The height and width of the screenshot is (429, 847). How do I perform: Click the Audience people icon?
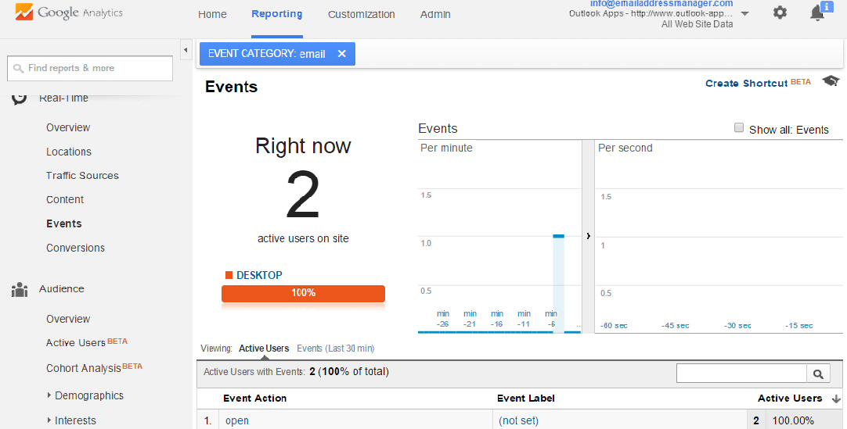coord(20,290)
